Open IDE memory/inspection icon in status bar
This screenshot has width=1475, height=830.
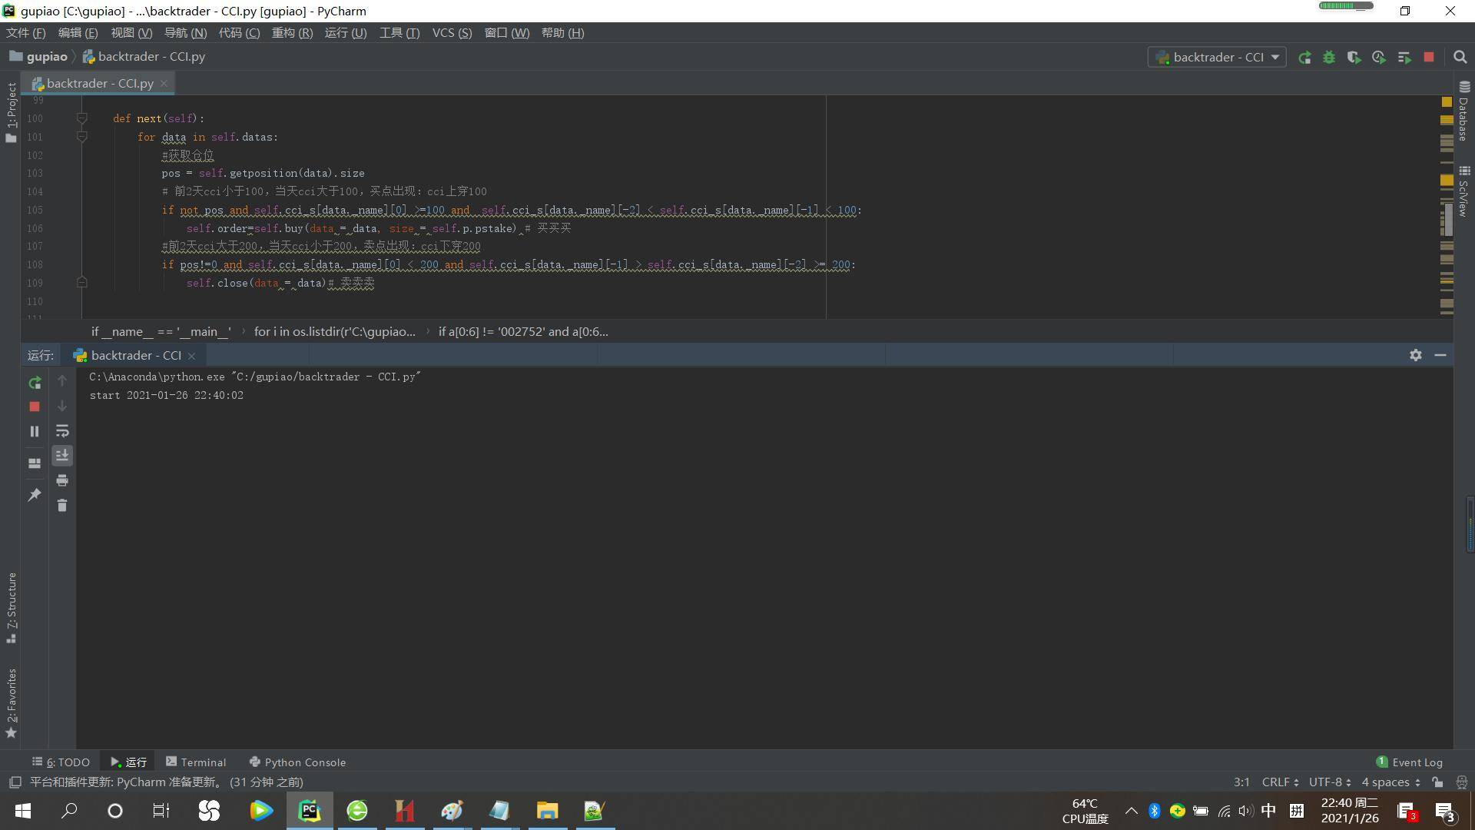[x=1462, y=782]
